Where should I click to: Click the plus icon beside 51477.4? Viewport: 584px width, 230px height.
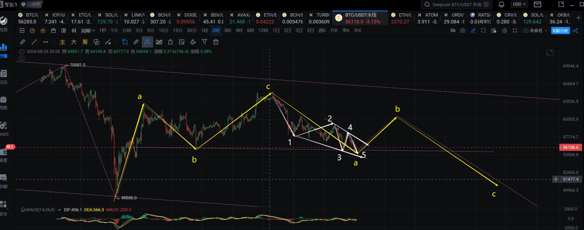click(555, 179)
